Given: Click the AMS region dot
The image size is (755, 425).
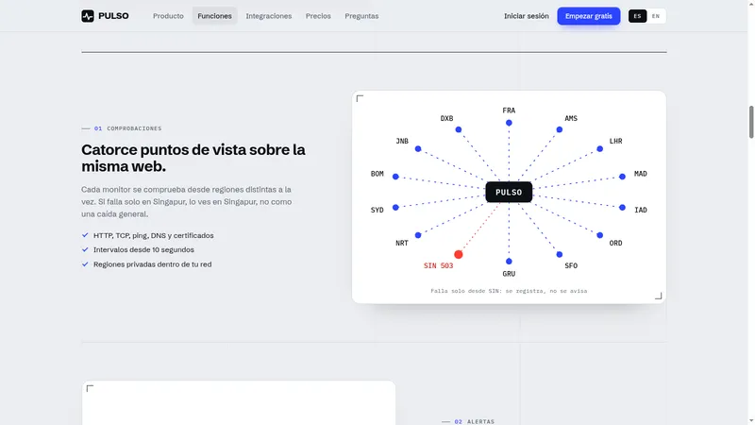Looking at the screenshot, I should pos(560,129).
